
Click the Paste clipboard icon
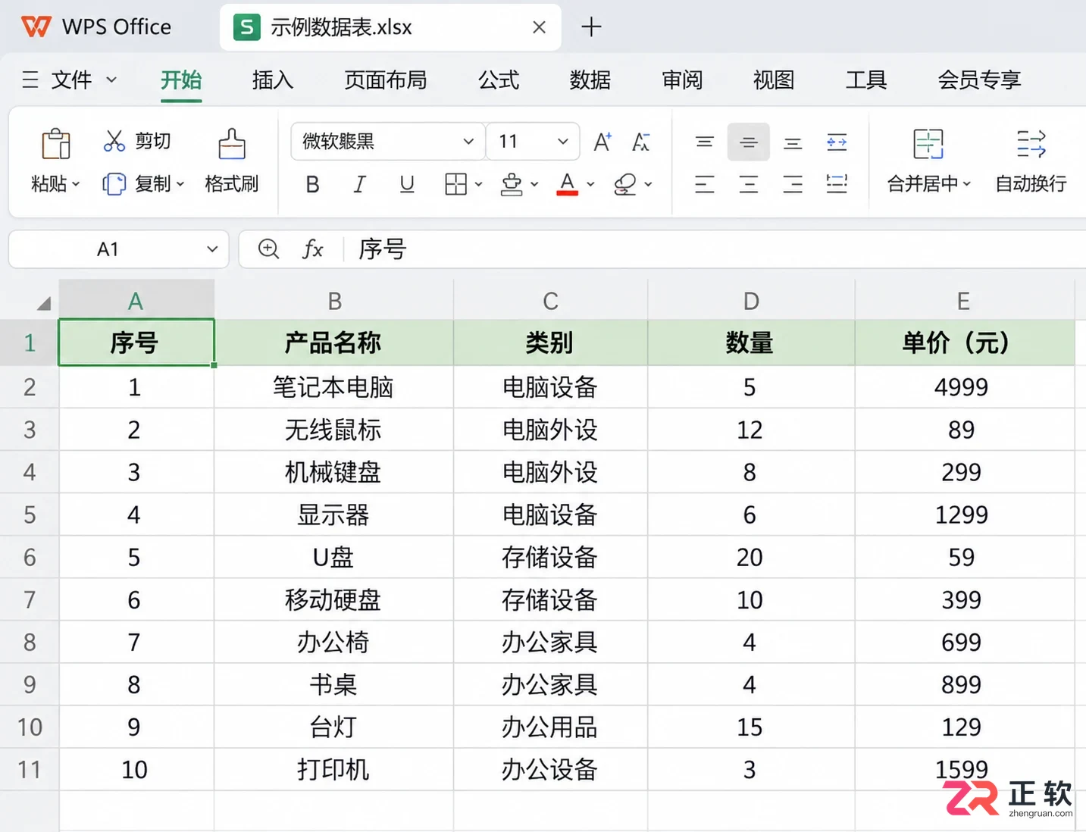[56, 143]
